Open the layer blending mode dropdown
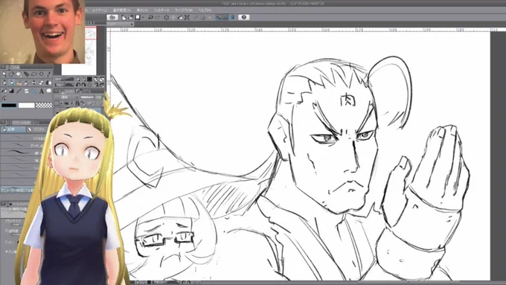This screenshot has width=506, height=285. pos(68,97)
